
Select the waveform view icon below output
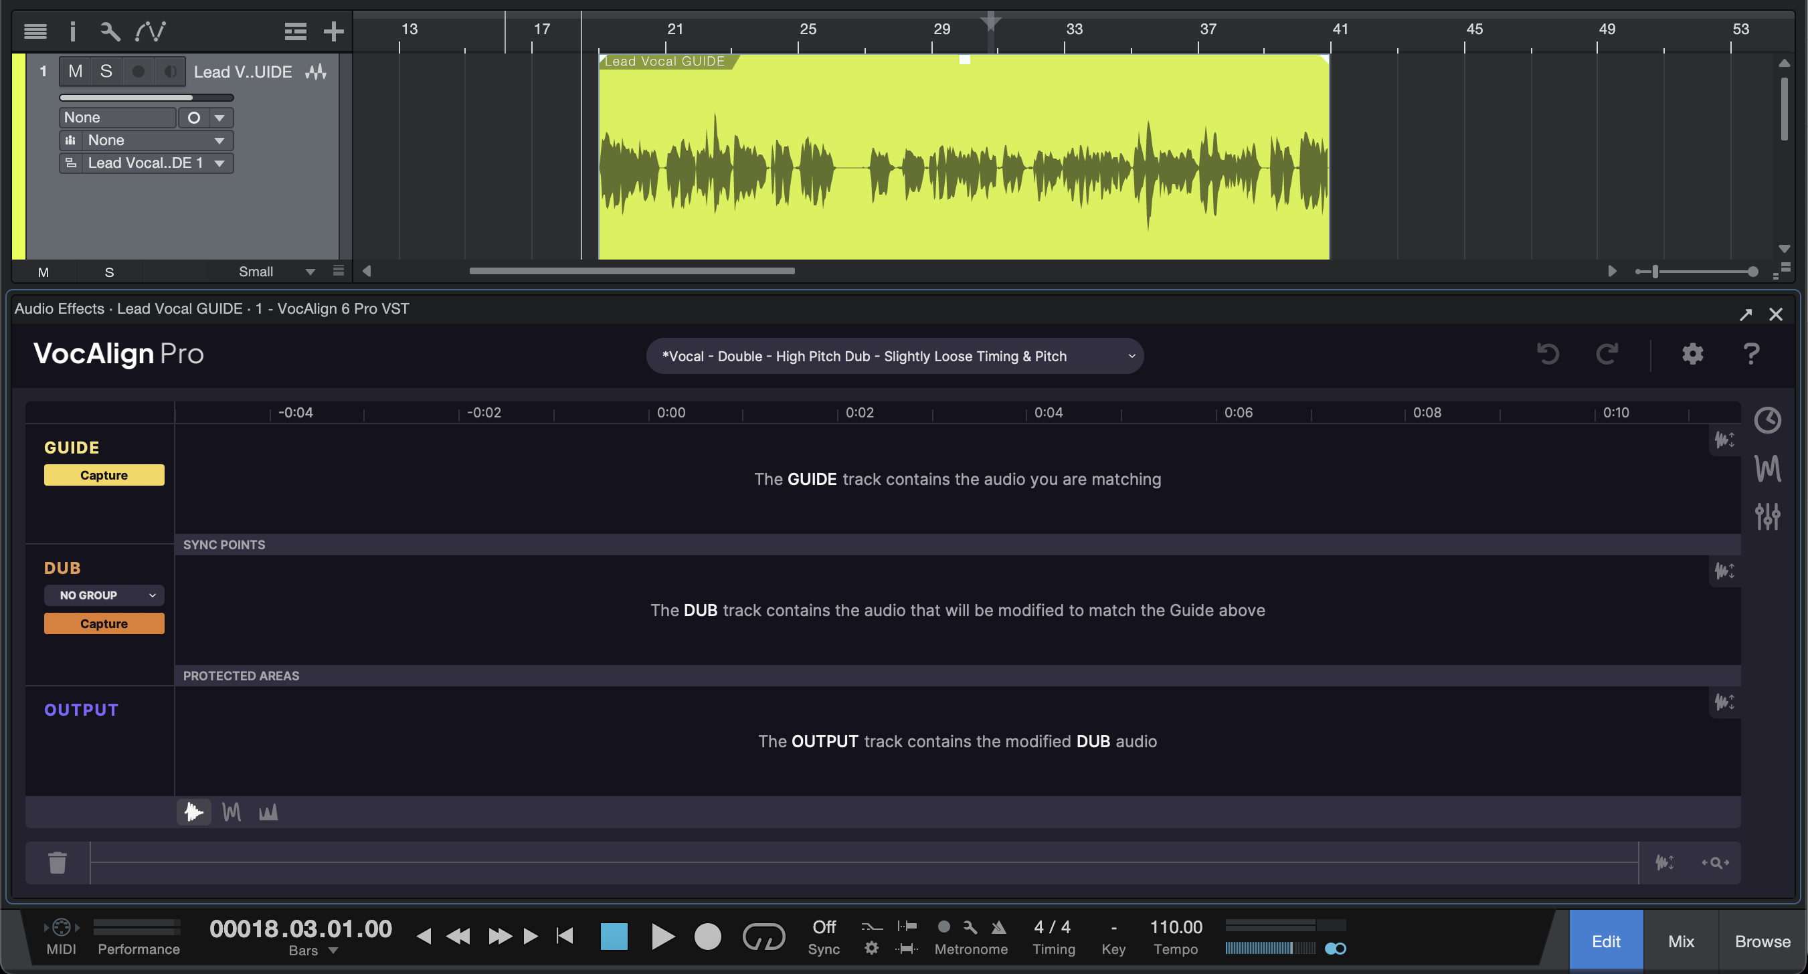point(194,813)
